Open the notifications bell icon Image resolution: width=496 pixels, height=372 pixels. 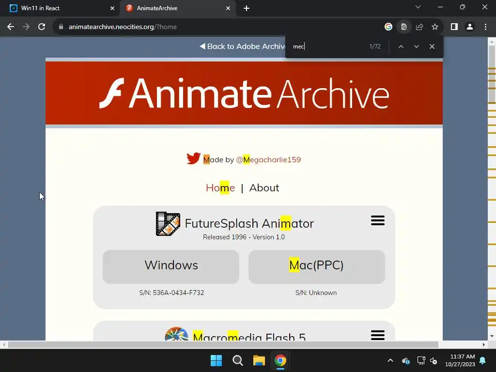click(483, 360)
